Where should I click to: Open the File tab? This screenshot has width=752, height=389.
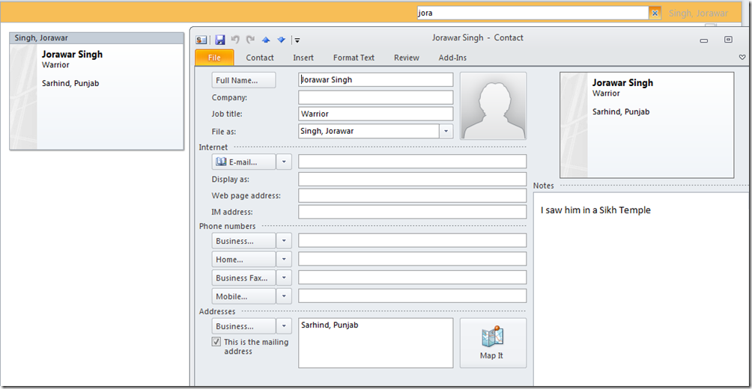(214, 58)
